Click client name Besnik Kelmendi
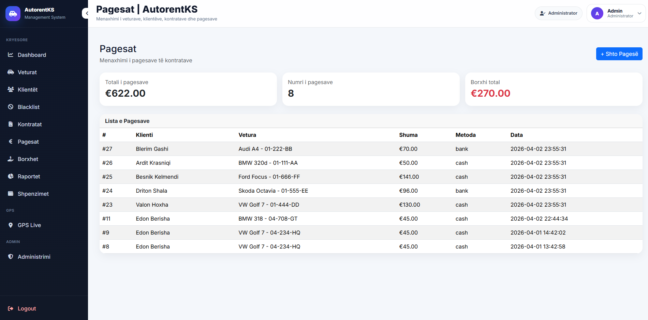 point(157,177)
